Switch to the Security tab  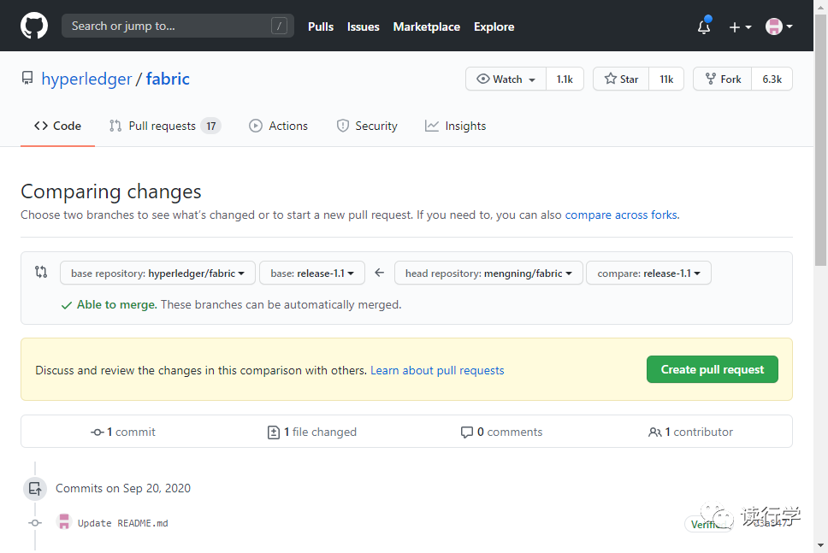pos(366,126)
